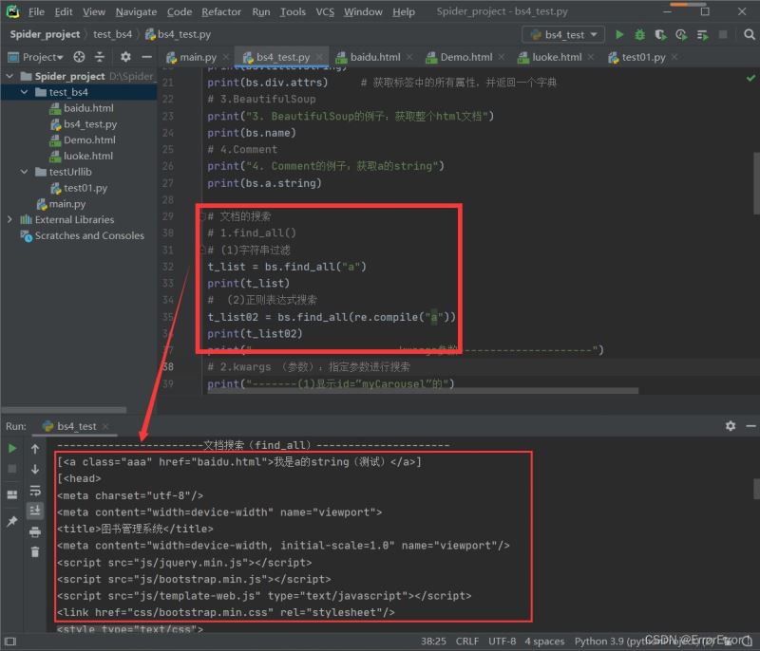
Task: Click the locate-file target icon in Project panel
Action: click(79, 57)
